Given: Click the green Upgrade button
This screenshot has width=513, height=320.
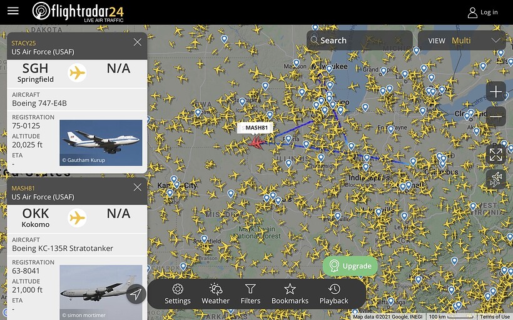Looking at the screenshot, I should 350,266.
